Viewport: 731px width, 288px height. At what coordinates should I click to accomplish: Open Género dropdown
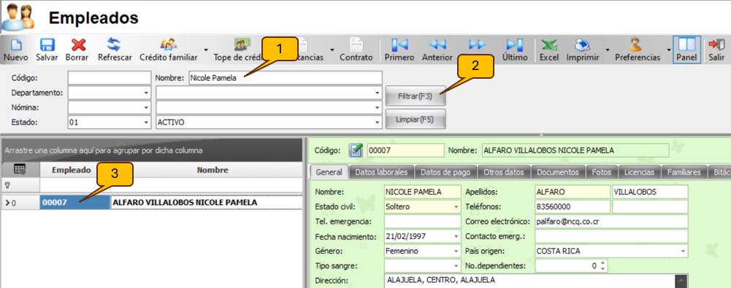(456, 252)
